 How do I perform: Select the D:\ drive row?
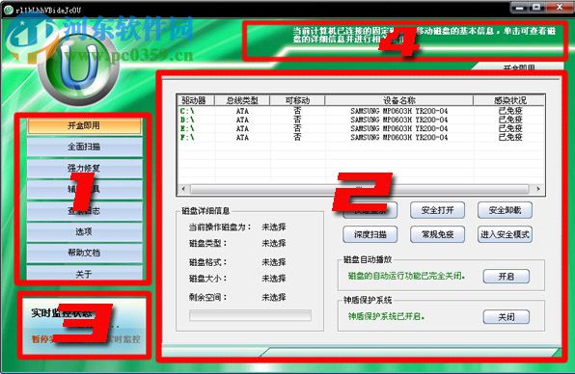point(361,120)
